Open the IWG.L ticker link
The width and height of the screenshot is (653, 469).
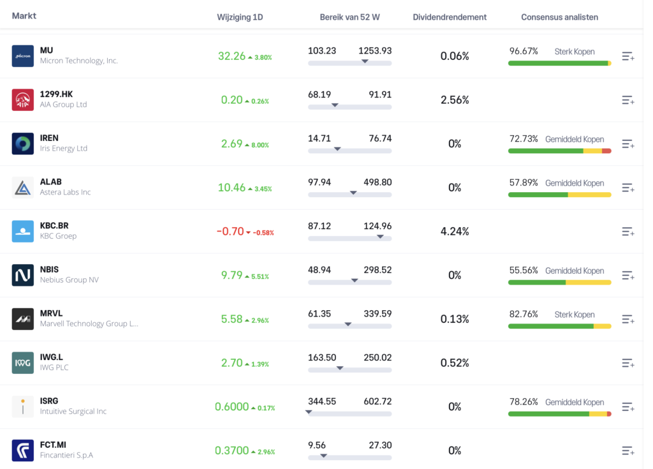(51, 357)
